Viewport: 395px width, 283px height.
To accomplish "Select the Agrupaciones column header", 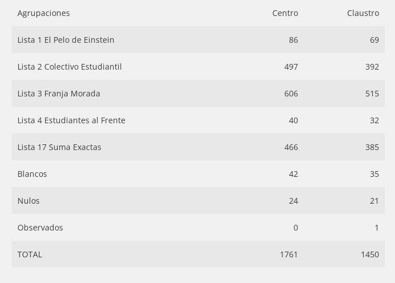I will click(43, 13).
